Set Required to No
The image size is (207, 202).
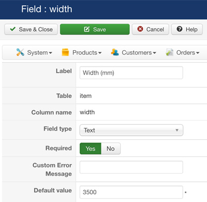[111, 149]
